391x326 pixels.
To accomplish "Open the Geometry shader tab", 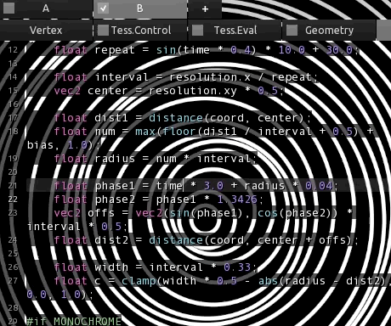I will (329, 30).
